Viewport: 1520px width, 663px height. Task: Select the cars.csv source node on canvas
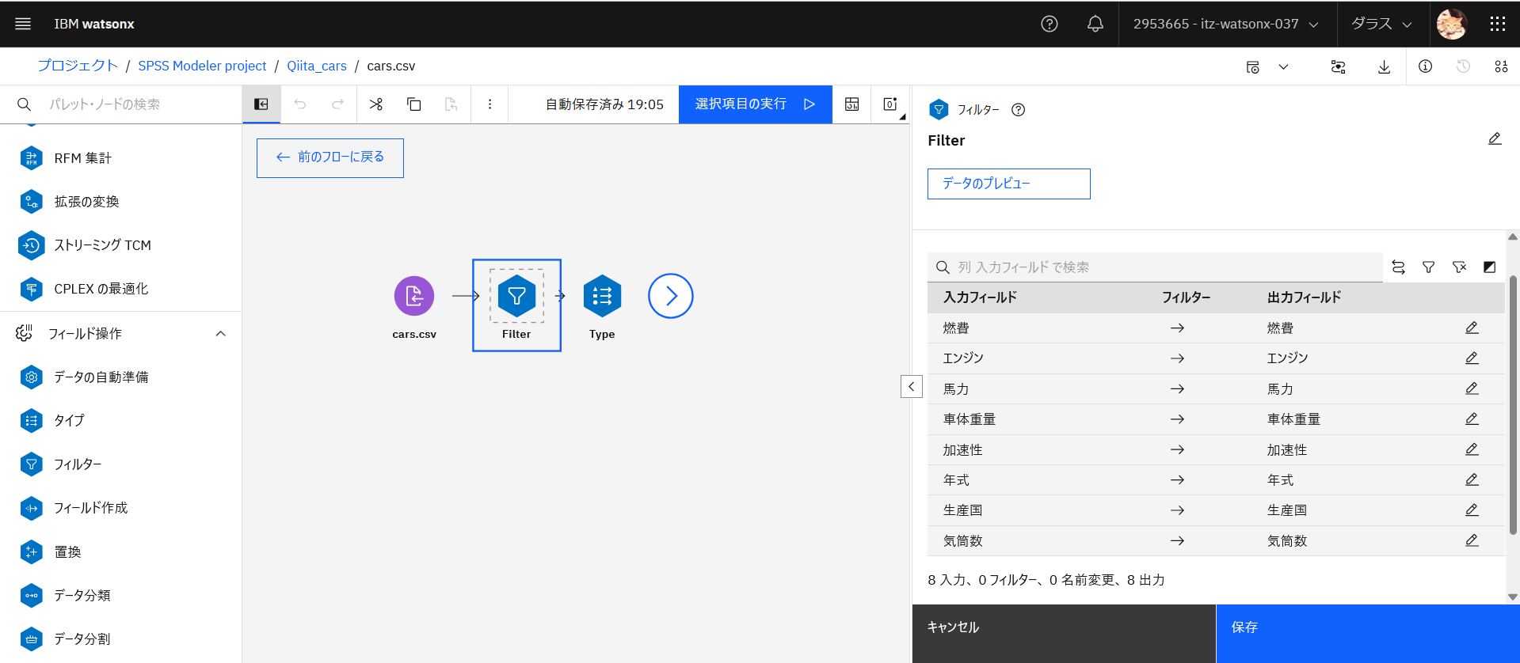(414, 296)
